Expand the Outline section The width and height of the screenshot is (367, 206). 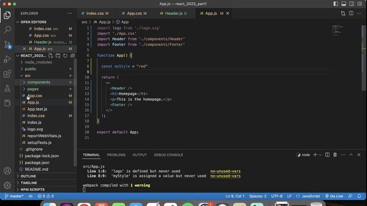pos(18,176)
